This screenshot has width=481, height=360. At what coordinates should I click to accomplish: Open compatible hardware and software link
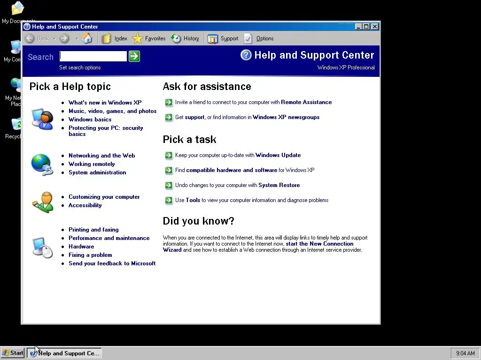click(232, 170)
